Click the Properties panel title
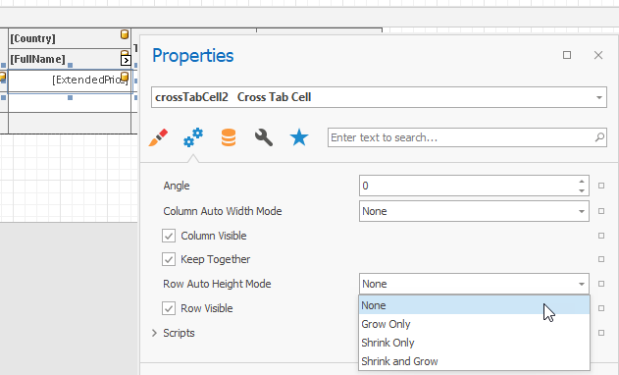Viewport: 619px width, 375px height. pyautogui.click(x=193, y=56)
